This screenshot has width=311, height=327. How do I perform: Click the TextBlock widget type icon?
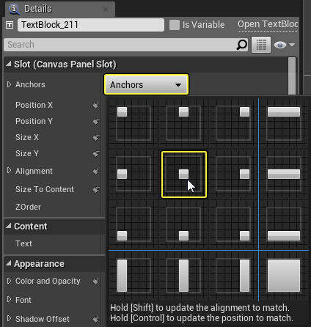tap(10, 25)
